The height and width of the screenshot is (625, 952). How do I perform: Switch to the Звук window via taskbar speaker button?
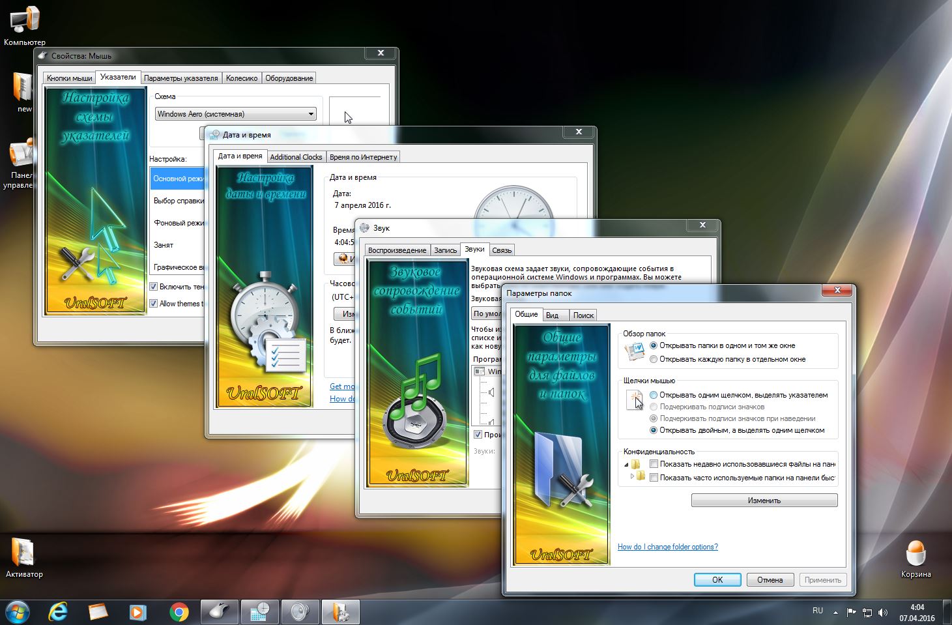click(300, 612)
